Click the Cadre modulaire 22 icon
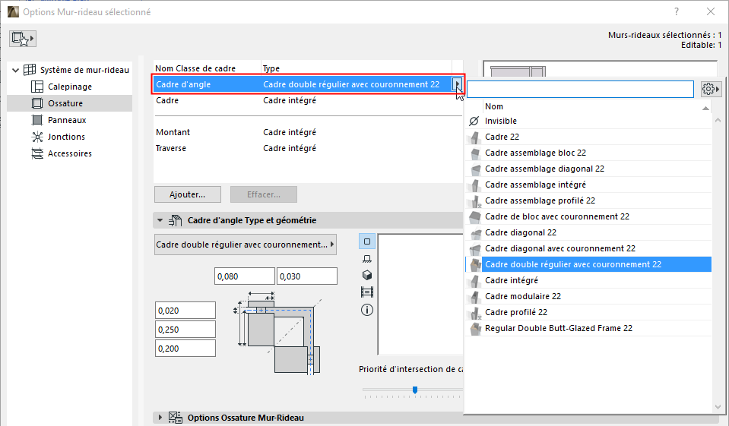Screen dimensions: 729x426 (474, 296)
